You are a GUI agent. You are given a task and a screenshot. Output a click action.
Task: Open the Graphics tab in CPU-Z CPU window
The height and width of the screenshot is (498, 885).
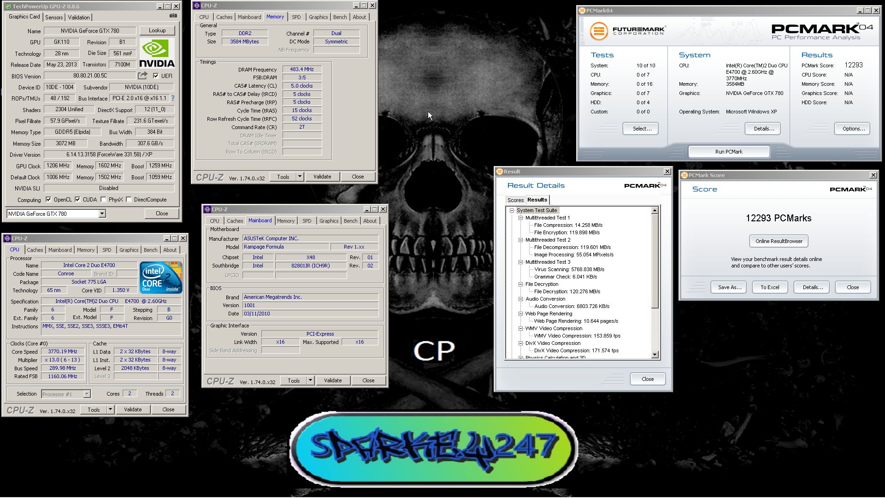click(x=129, y=250)
